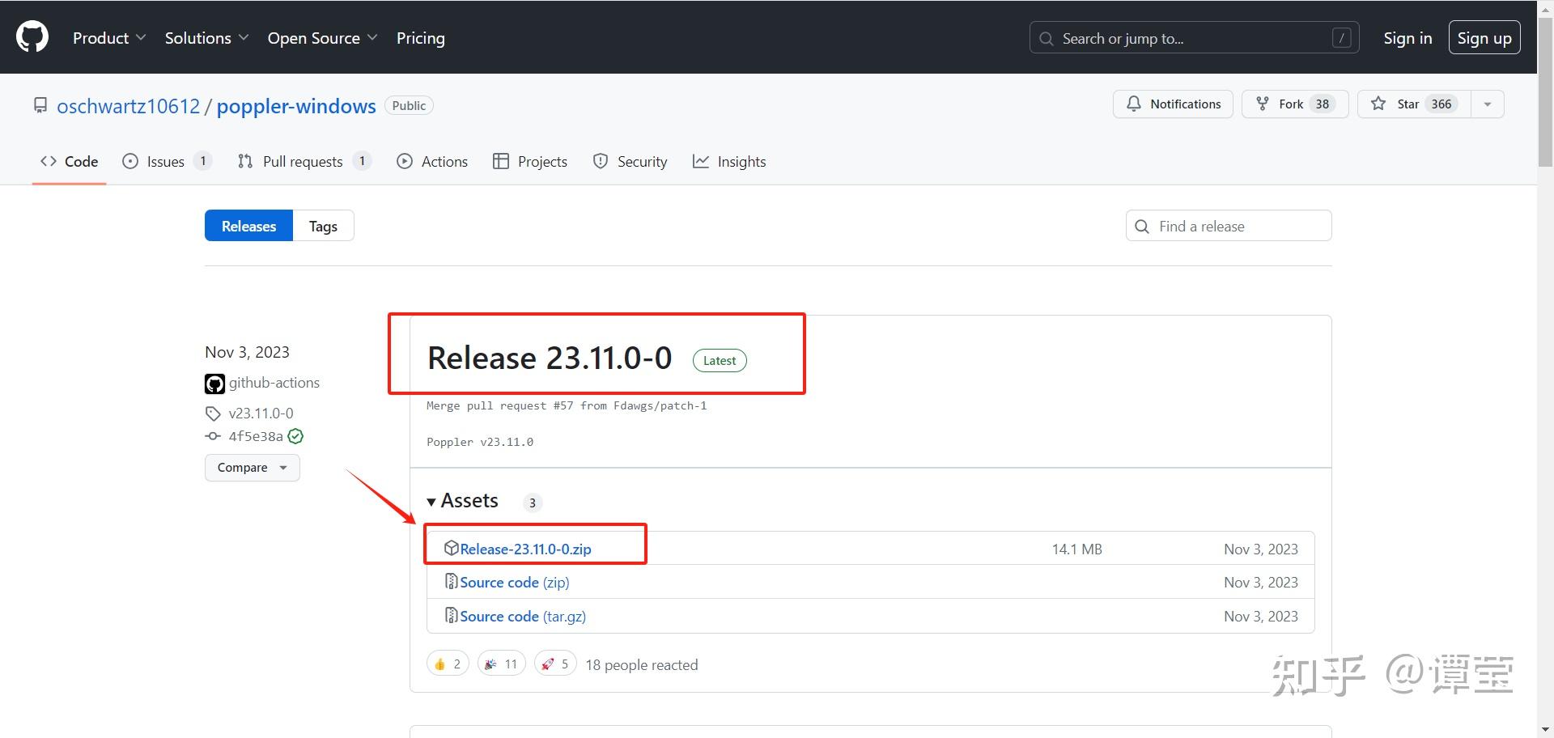Image resolution: width=1554 pixels, height=738 pixels.
Task: Collapse the Assets section
Action: (463, 501)
